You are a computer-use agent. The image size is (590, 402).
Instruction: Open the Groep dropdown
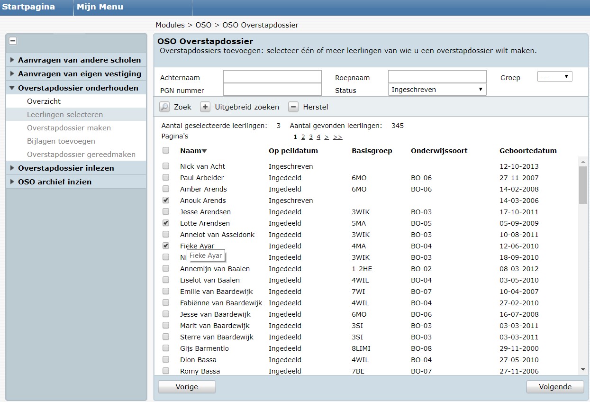pyautogui.click(x=554, y=77)
